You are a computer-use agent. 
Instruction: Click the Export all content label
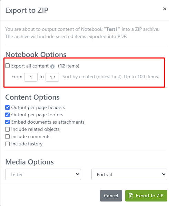click(x=30, y=66)
